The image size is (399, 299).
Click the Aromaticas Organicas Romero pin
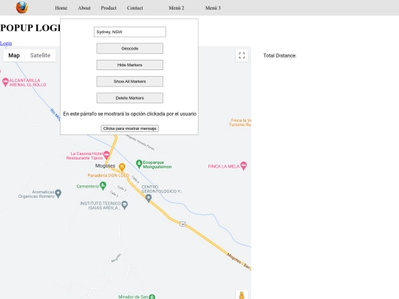point(58,193)
